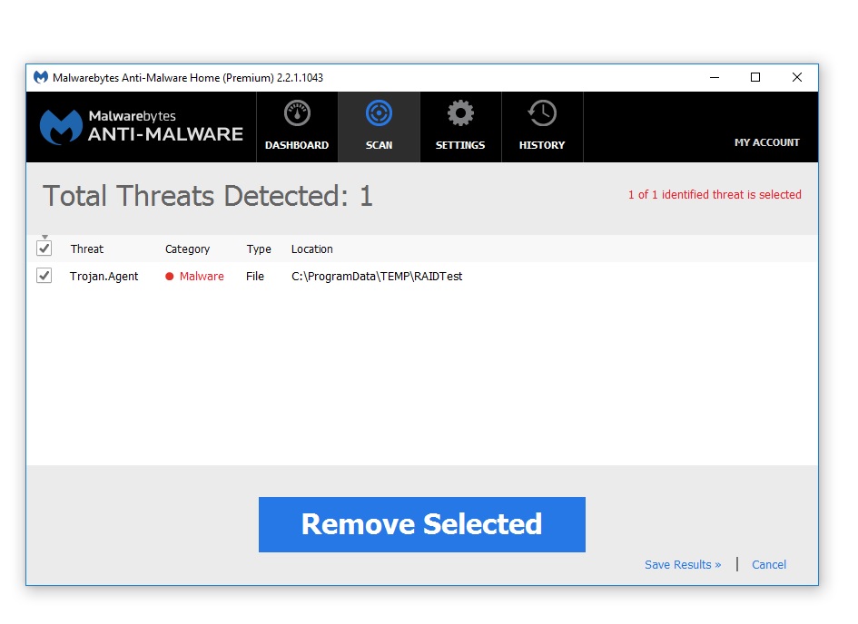Click the Malware category text
Viewport: 858px width, 624px height.
(x=202, y=277)
